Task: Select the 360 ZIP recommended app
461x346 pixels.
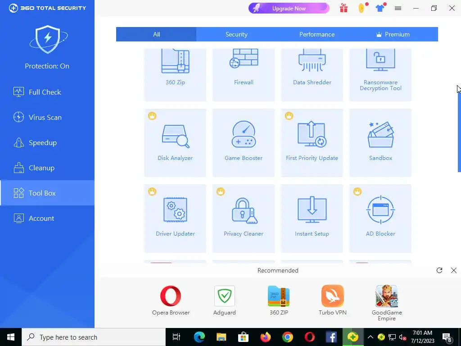Action: (x=279, y=300)
